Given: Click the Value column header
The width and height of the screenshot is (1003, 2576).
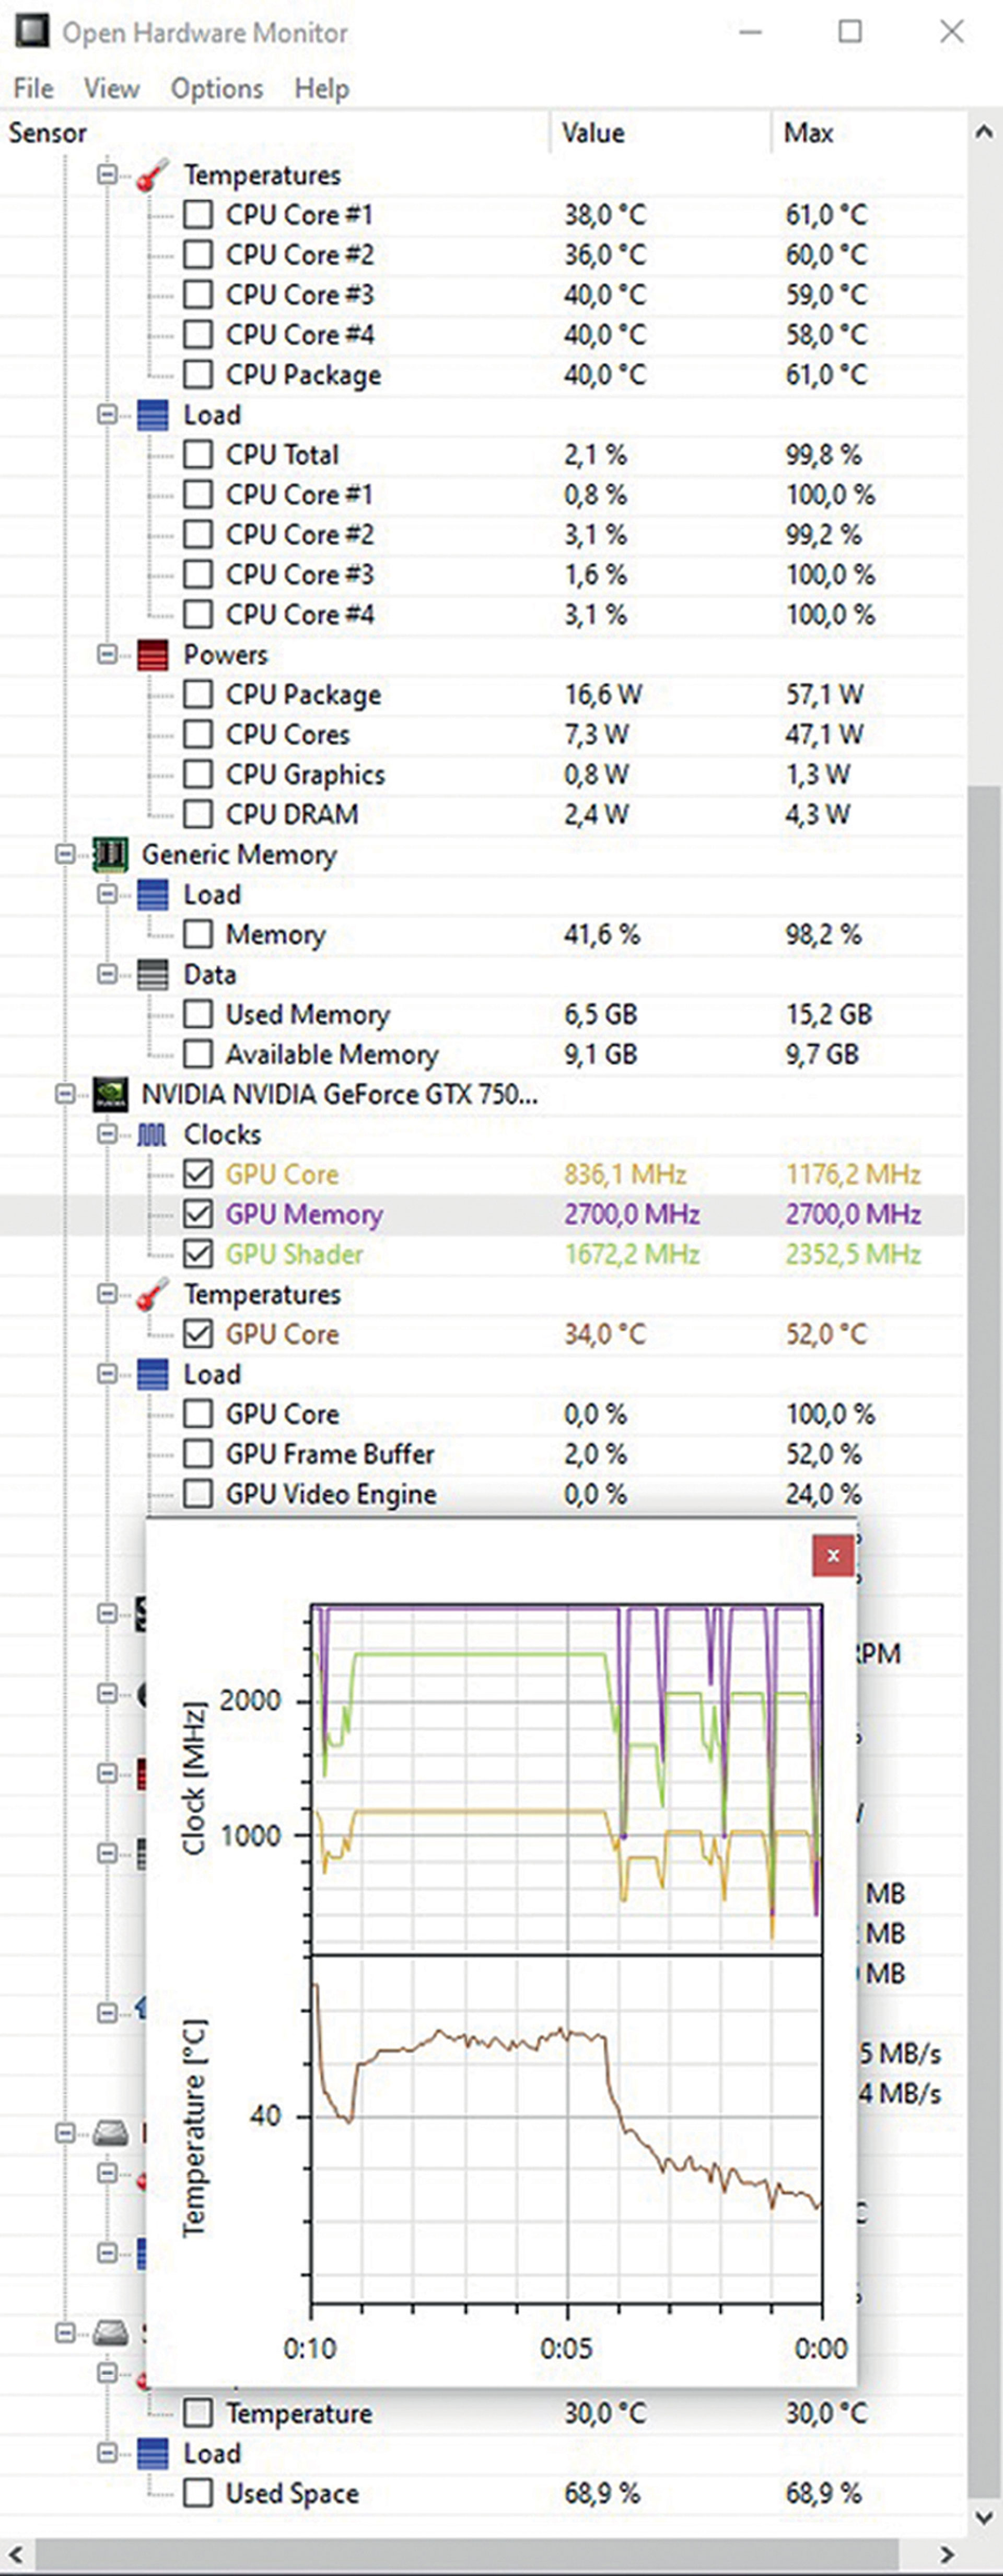Looking at the screenshot, I should click(x=592, y=133).
